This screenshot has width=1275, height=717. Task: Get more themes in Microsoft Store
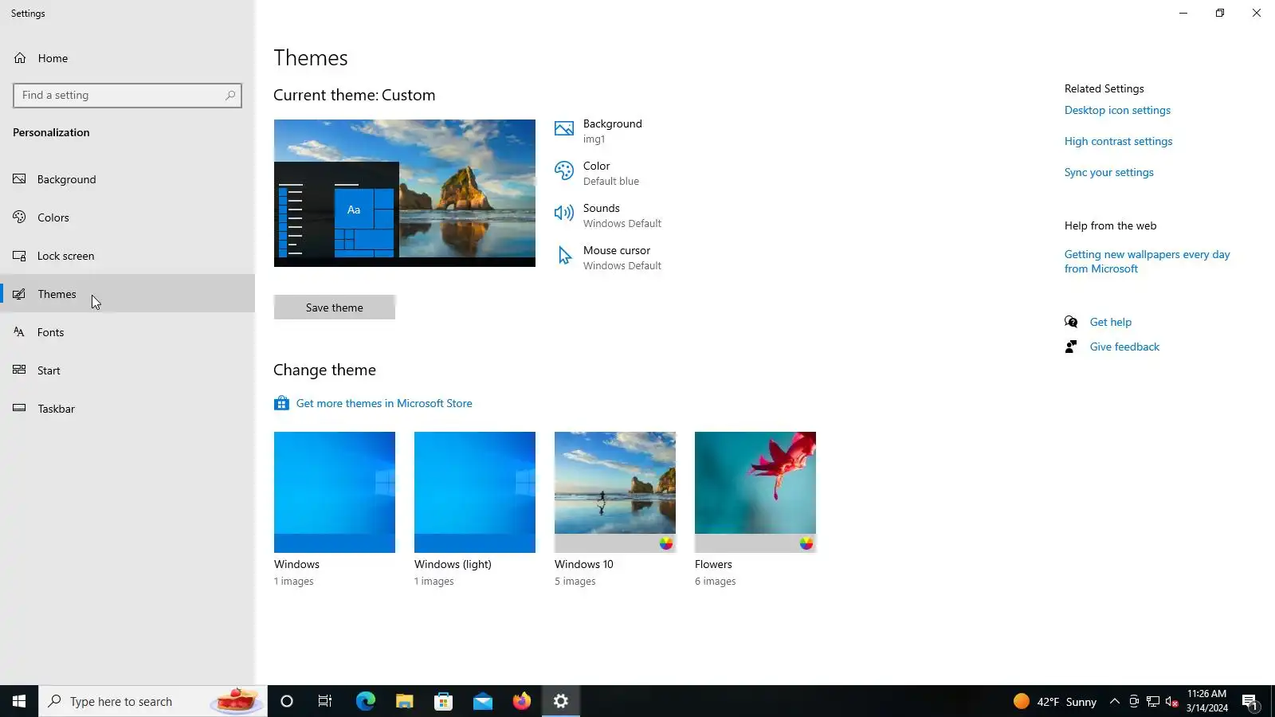pos(373,403)
